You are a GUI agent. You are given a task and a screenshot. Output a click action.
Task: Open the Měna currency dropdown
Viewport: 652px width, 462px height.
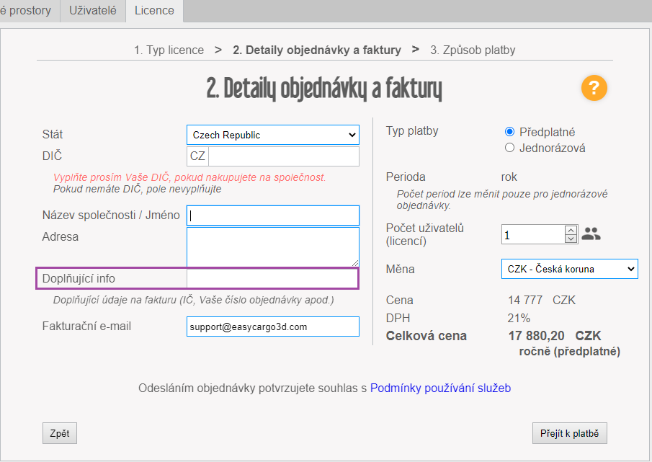pos(569,269)
